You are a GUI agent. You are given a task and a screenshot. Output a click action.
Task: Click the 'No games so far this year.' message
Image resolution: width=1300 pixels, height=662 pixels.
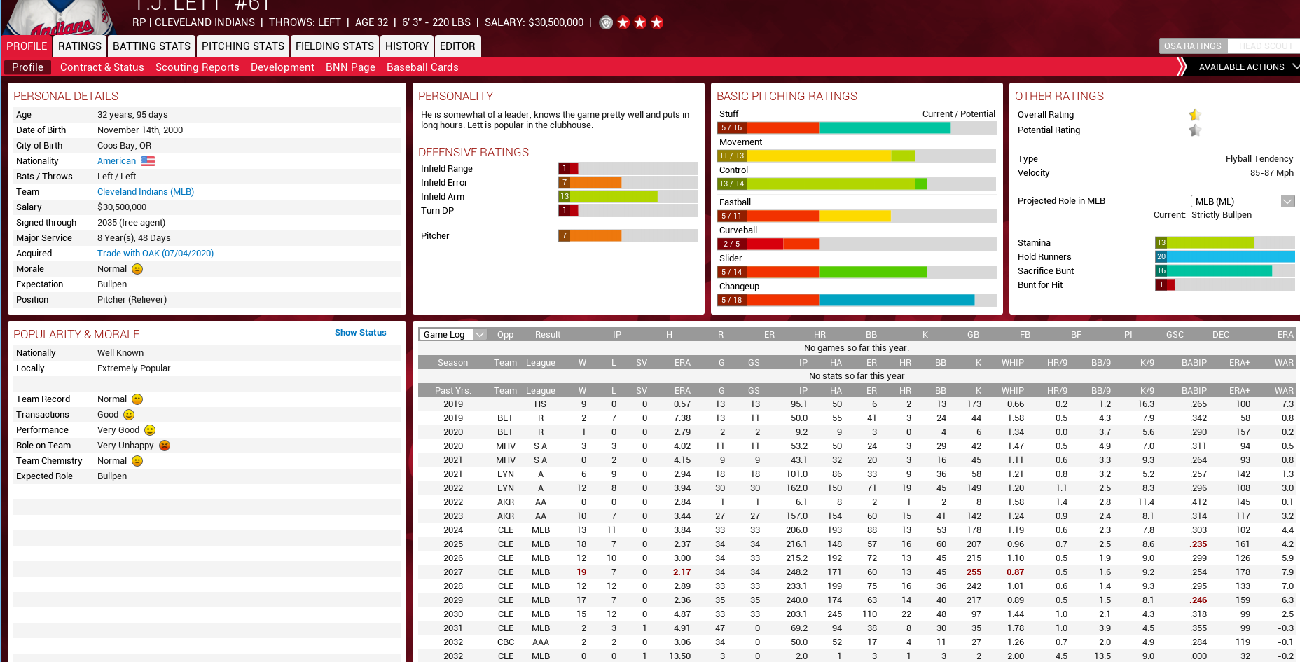click(x=856, y=348)
